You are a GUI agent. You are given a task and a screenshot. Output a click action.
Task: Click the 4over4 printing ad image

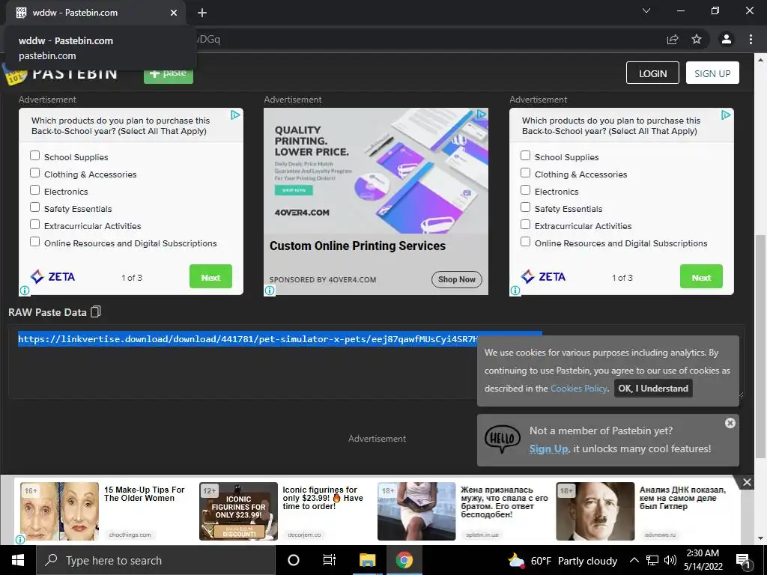tap(376, 171)
